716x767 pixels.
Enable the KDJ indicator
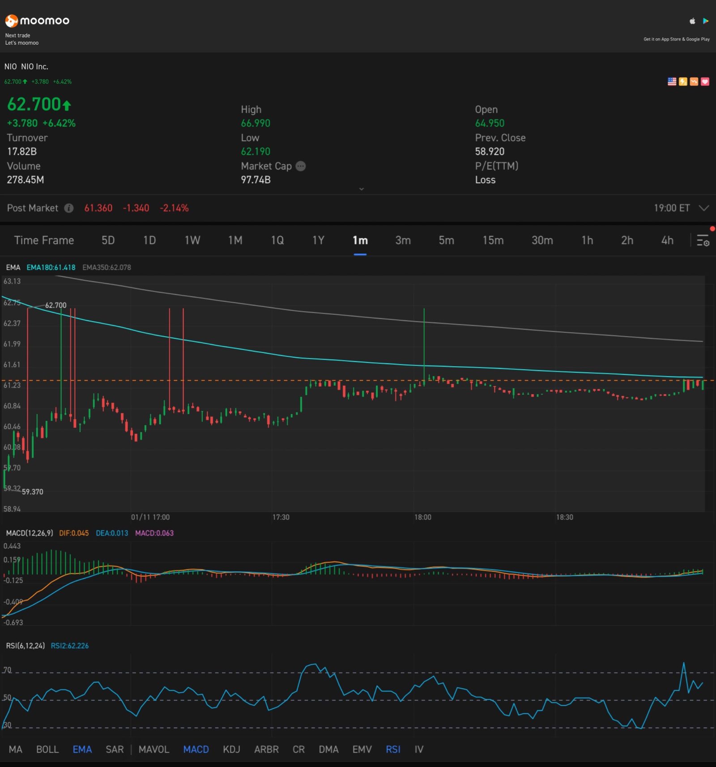pos(231,750)
